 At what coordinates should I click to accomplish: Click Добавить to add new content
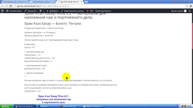coord(52,11)
